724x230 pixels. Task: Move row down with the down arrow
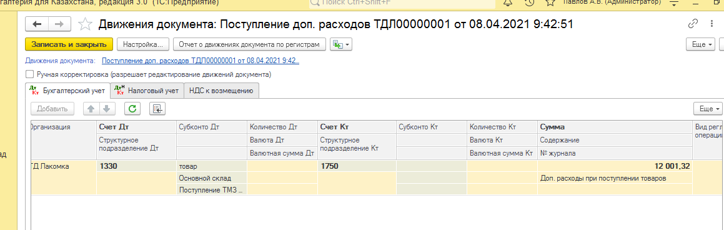point(106,109)
